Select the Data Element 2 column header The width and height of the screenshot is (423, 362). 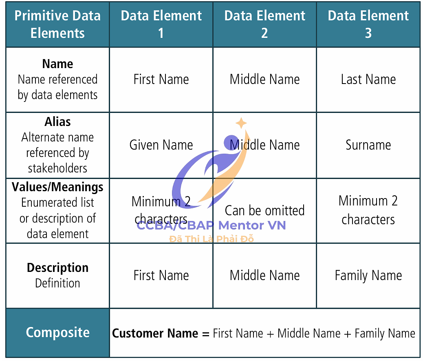tap(264, 24)
